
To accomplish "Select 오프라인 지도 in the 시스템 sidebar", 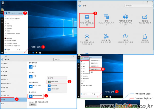I will coord(5,96).
